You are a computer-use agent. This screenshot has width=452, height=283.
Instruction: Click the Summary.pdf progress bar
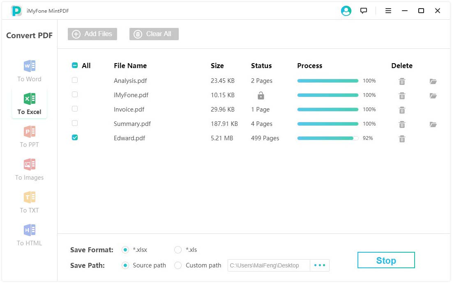(x=328, y=124)
